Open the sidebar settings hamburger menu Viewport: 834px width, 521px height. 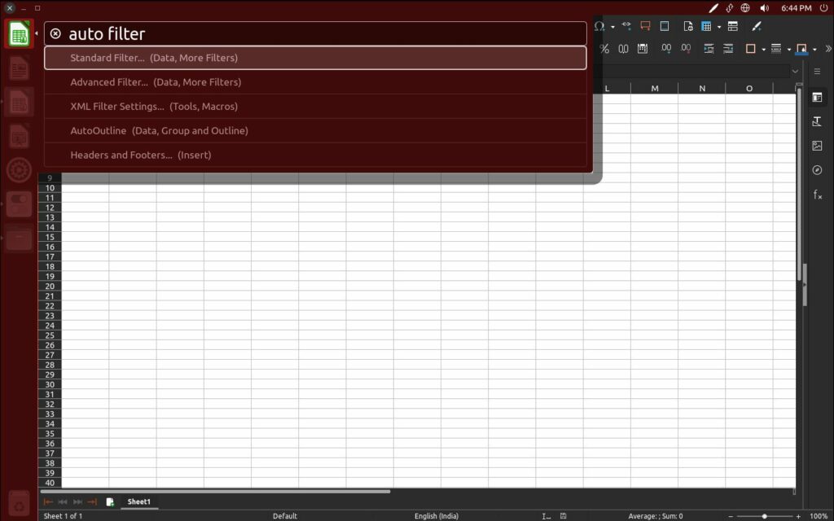[x=818, y=72]
